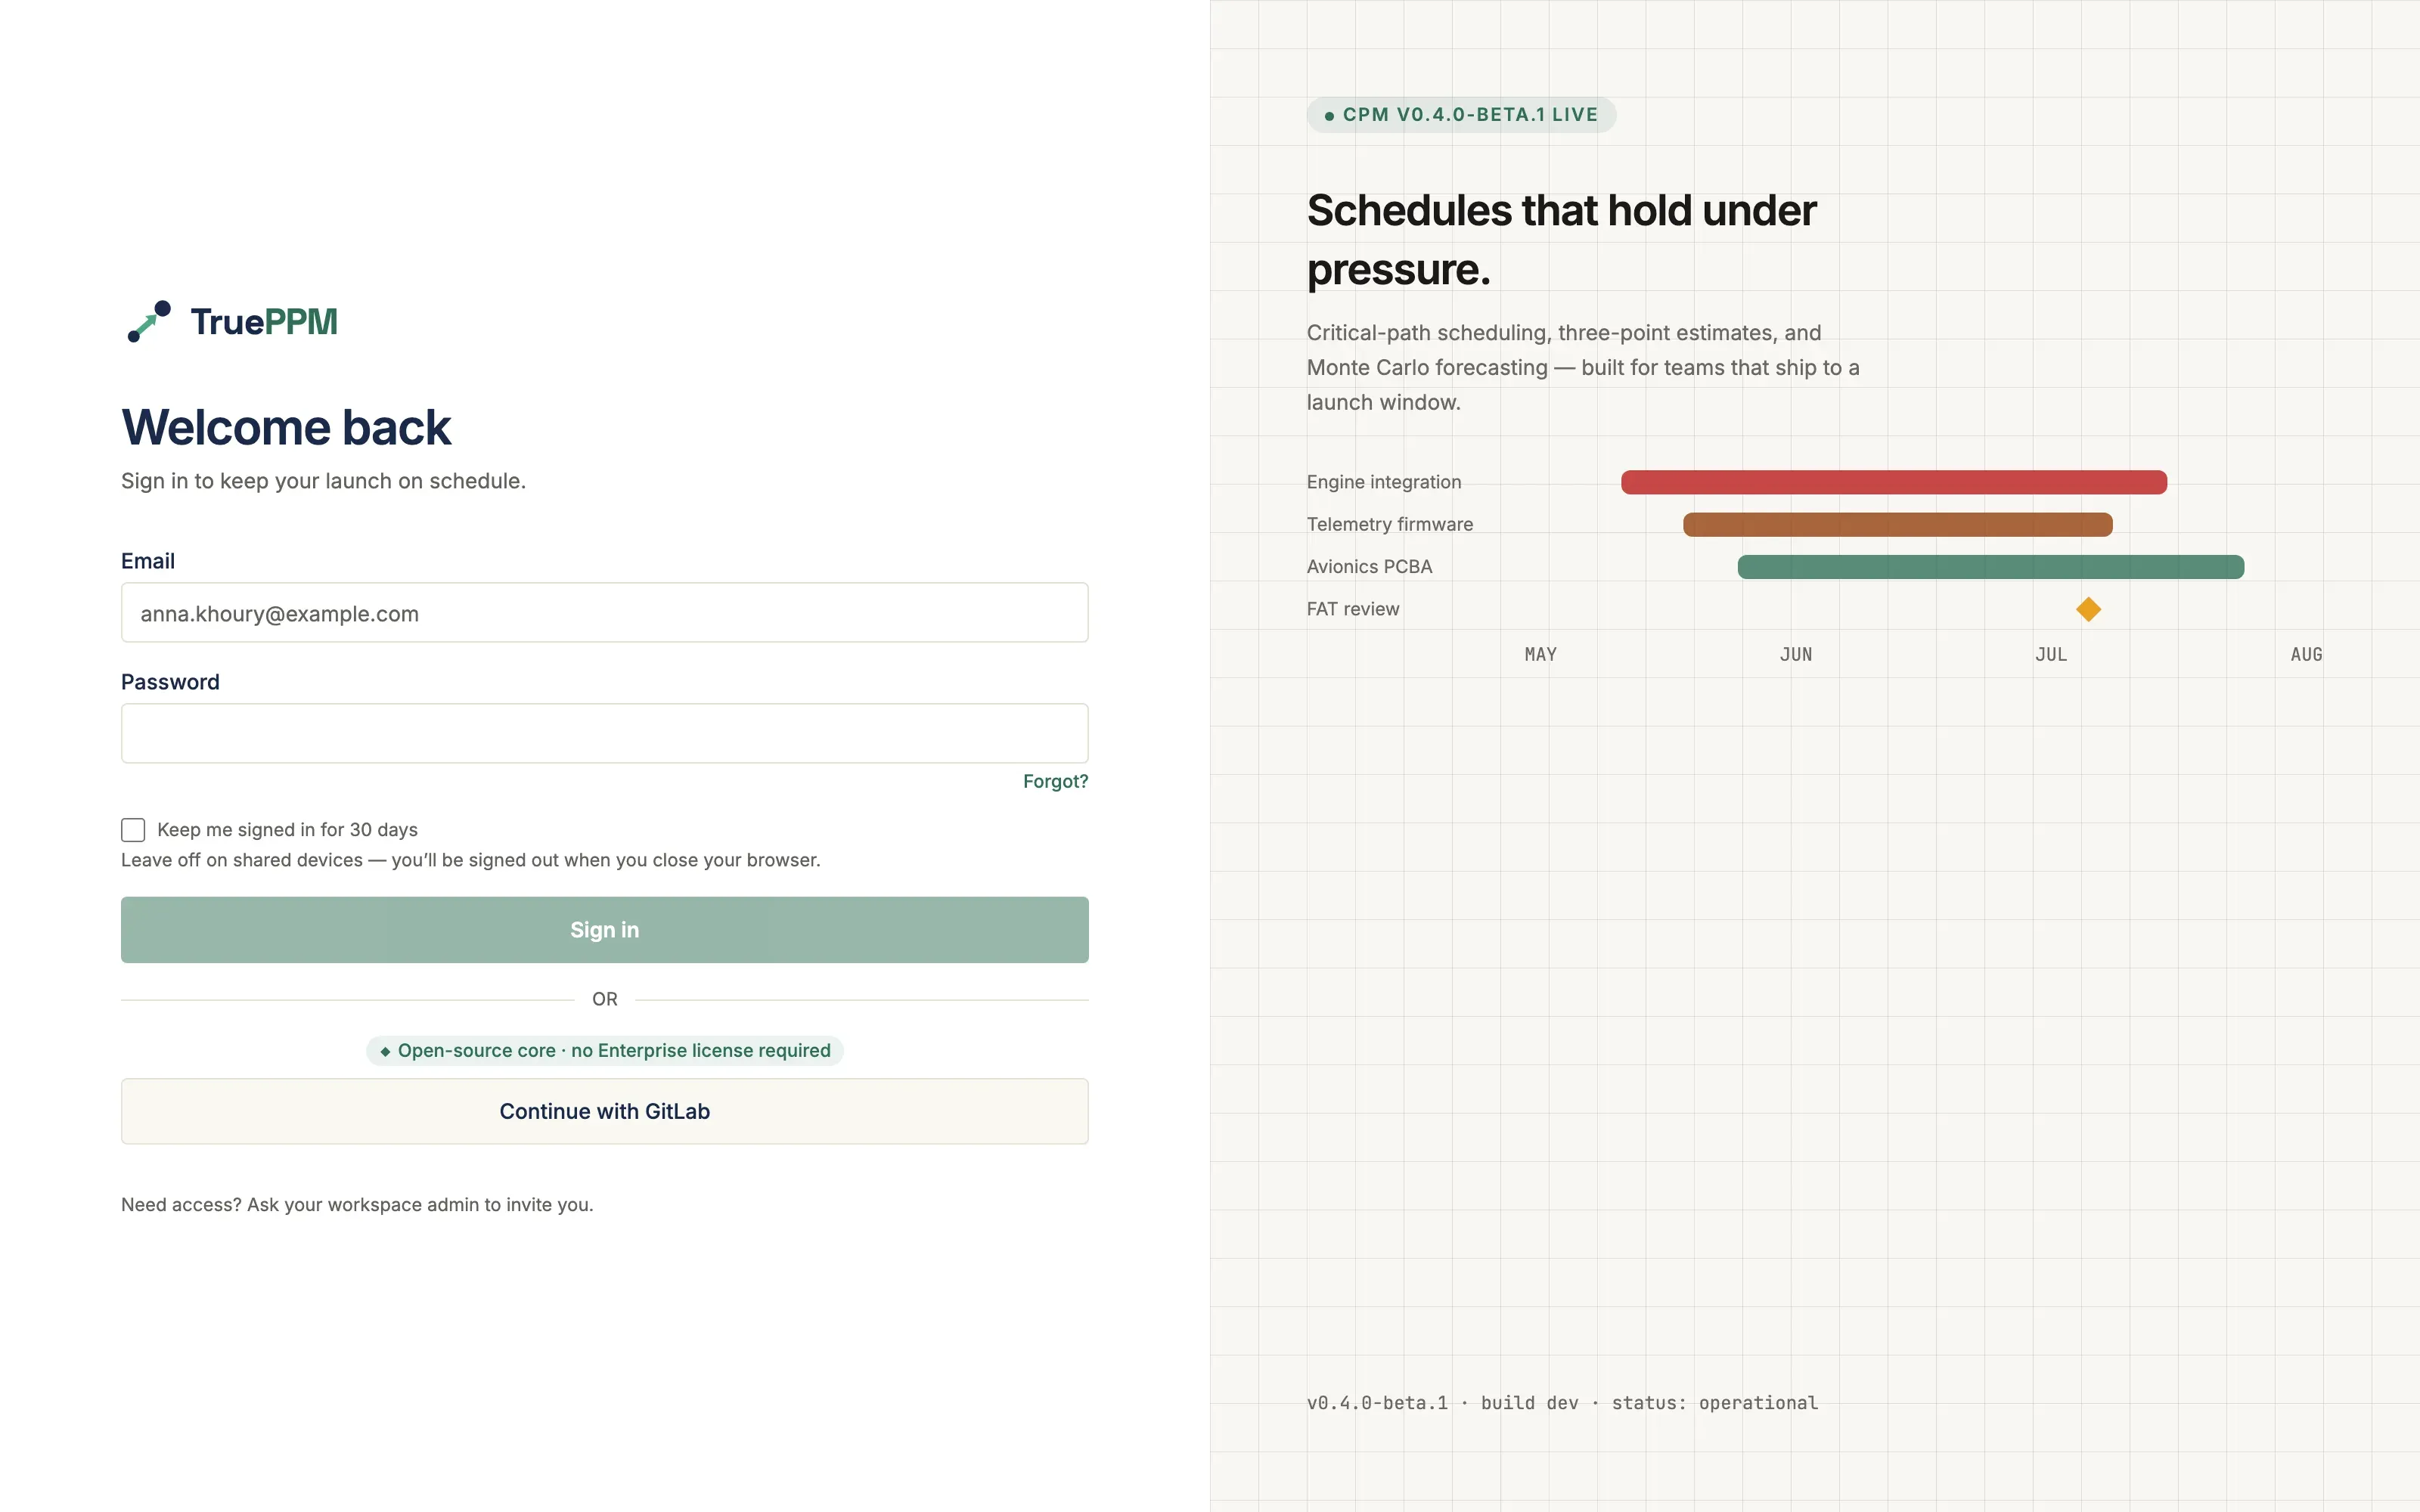Click the FAT review diamond milestone
Screen dimensions: 2420x1512
[2088, 609]
